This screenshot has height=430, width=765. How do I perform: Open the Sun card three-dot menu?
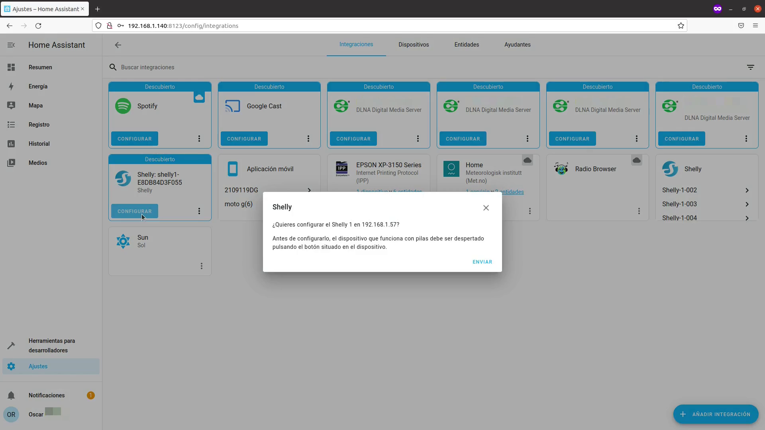[202, 266]
